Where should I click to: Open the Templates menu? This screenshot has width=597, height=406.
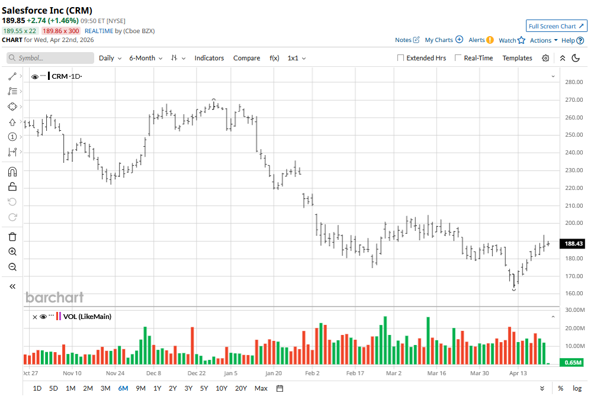517,58
